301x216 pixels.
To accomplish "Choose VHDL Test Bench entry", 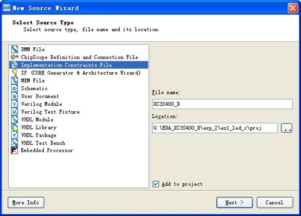I will [x=43, y=143].
